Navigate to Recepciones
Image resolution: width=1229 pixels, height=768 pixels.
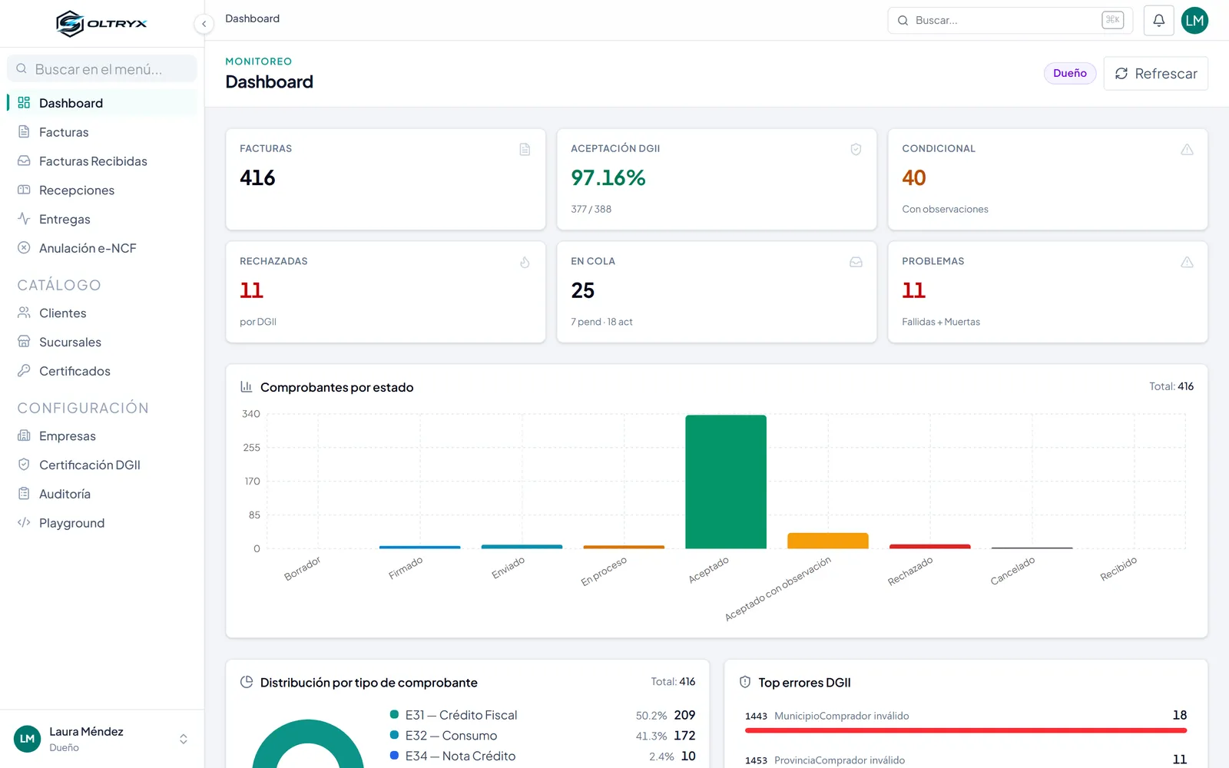click(x=101, y=190)
